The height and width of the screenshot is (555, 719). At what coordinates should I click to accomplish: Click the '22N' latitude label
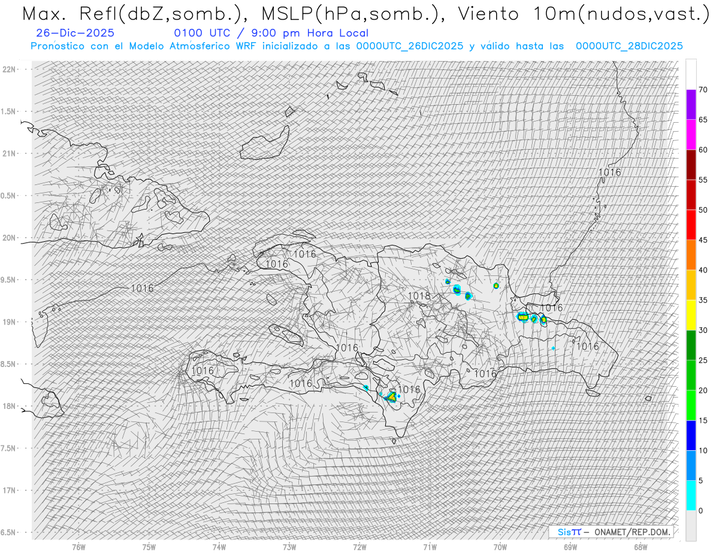pos(10,69)
